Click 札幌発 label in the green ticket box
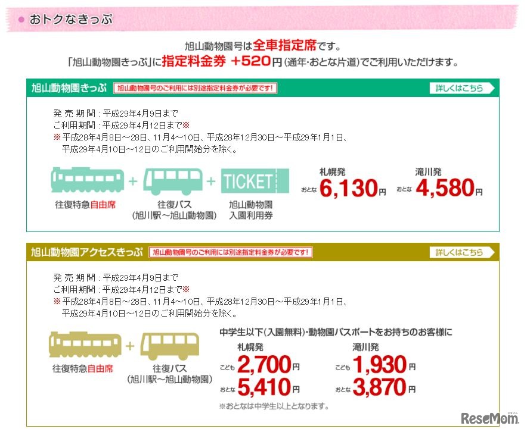Viewport: 527px width, 432px height. pos(332,172)
